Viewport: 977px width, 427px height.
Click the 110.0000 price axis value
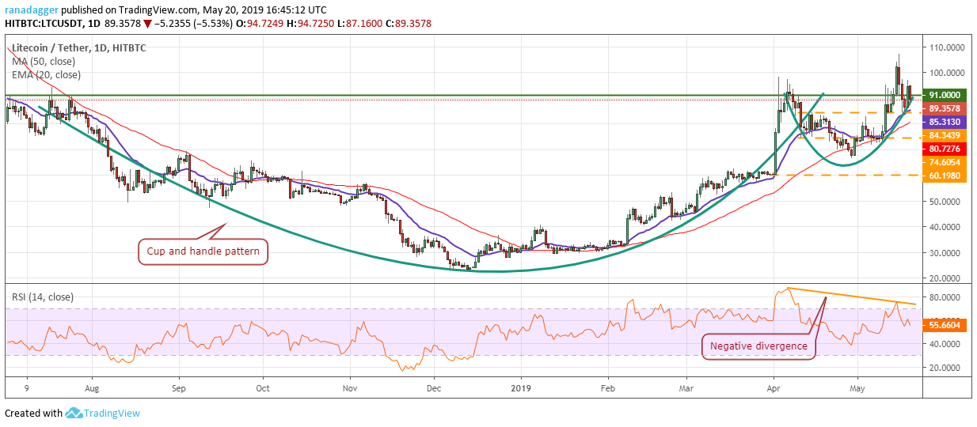947,47
